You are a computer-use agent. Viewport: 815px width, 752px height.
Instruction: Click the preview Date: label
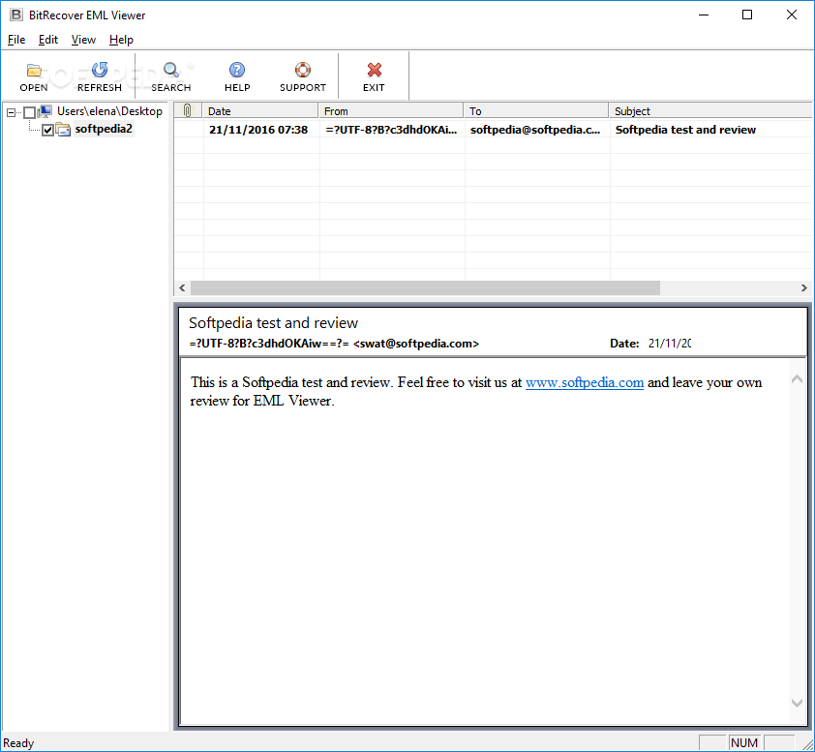[624, 344]
